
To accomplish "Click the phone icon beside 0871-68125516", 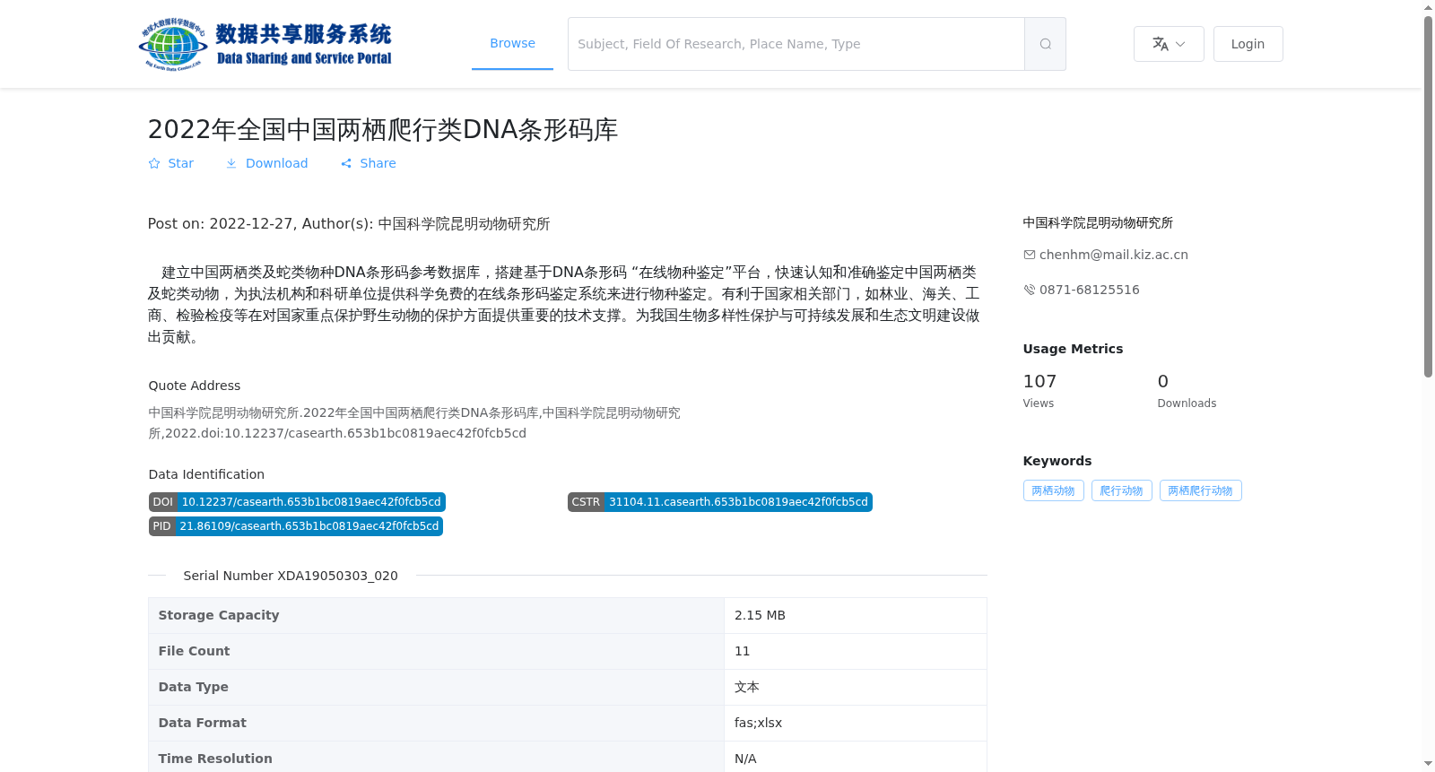I will point(1030,290).
